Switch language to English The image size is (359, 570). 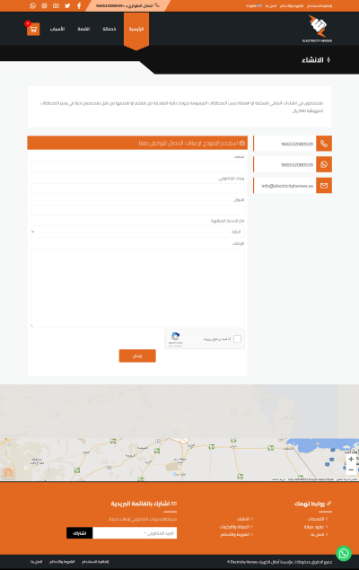(254, 5)
